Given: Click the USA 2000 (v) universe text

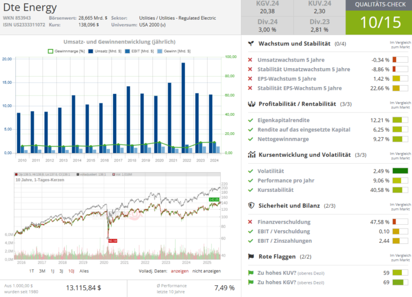Looking at the screenshot, I should tap(152, 25).
